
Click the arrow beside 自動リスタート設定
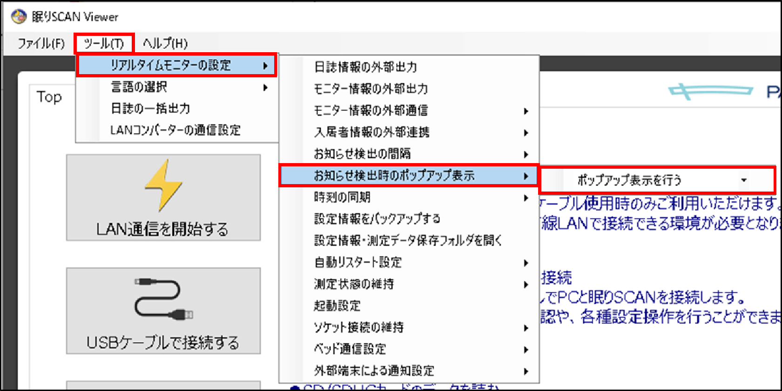pyautogui.click(x=526, y=263)
